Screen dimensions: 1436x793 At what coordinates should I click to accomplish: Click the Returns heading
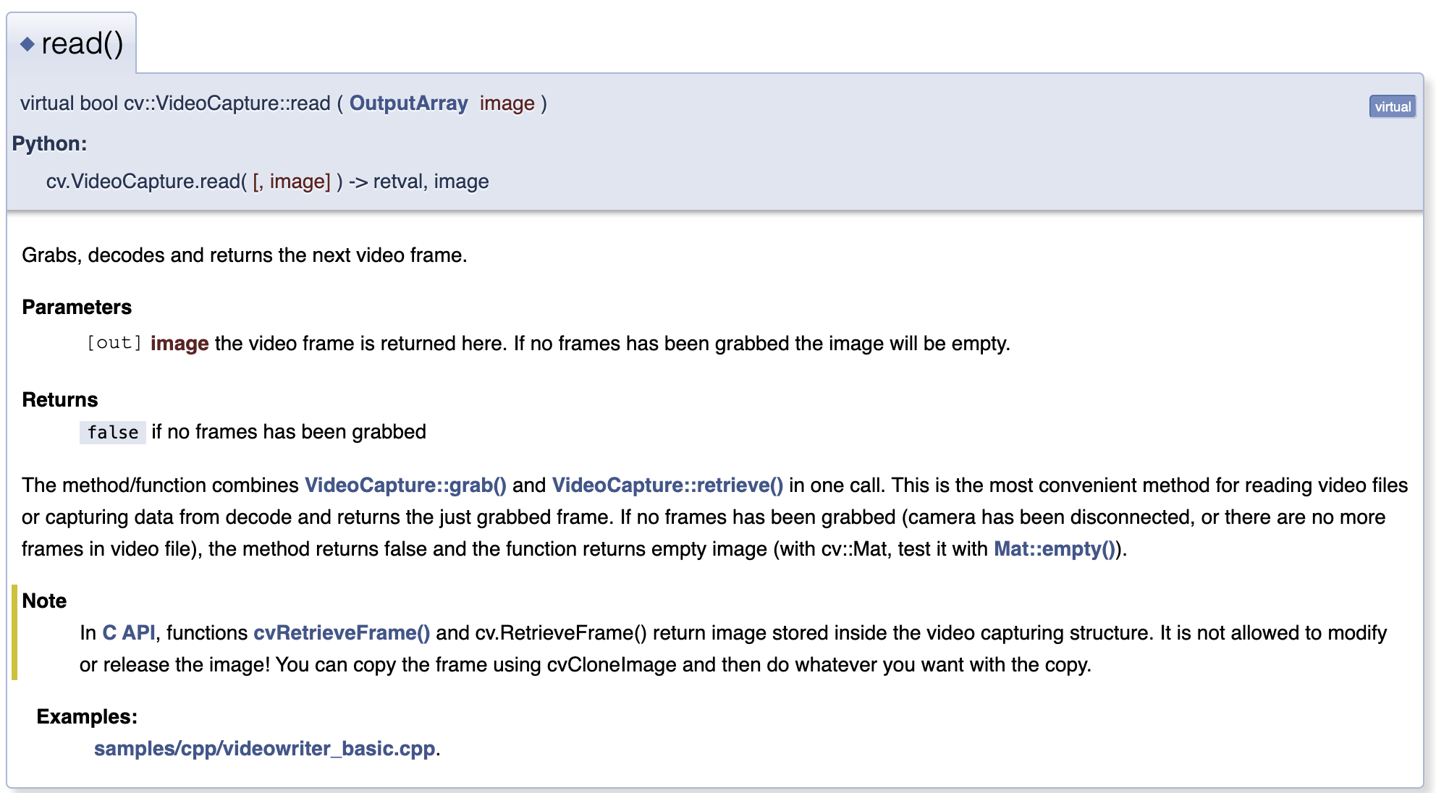coord(59,399)
